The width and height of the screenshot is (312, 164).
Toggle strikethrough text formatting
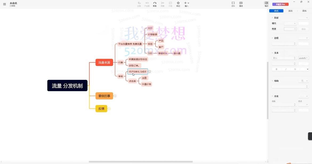point(295,69)
